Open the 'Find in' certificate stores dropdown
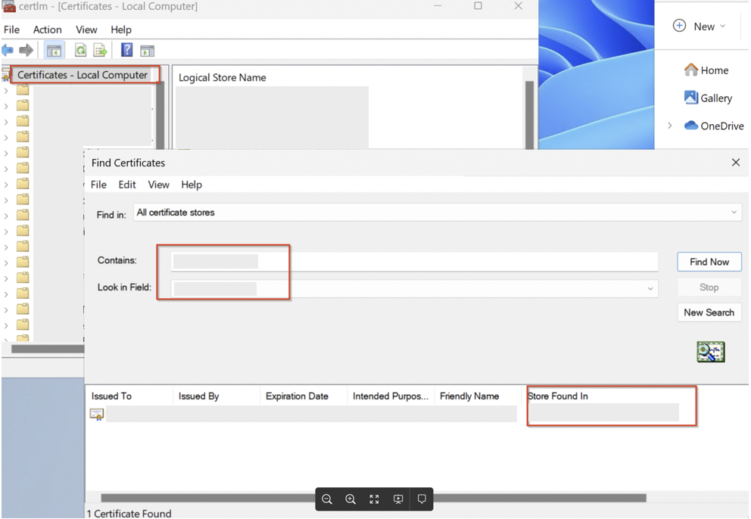 coord(731,212)
